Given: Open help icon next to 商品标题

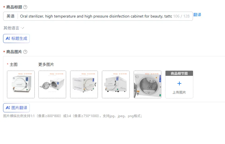Looking at the screenshot, I should pos(25,7).
